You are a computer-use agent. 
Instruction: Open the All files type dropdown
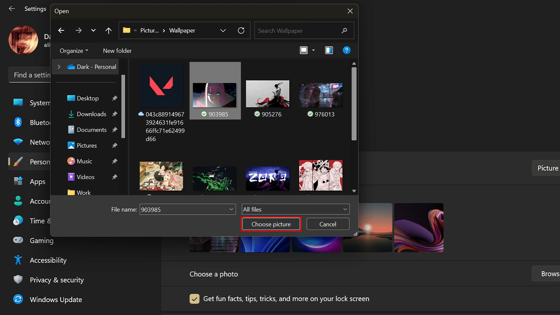tap(295, 210)
